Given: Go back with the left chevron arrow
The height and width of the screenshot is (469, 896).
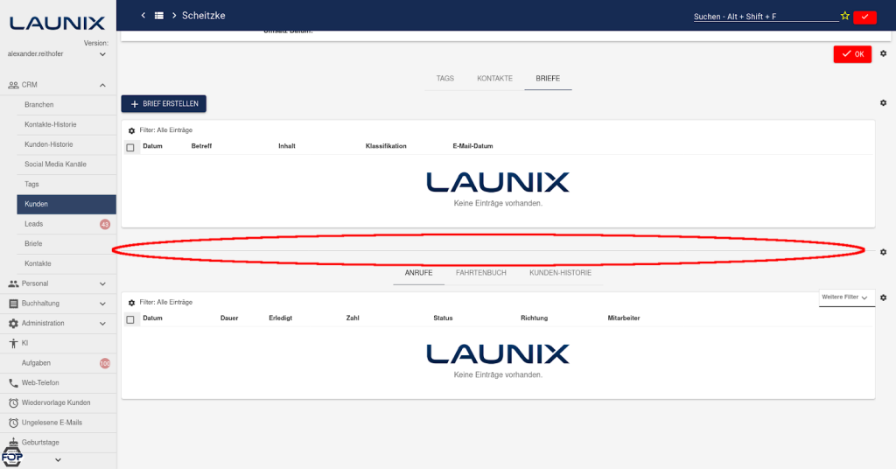Looking at the screenshot, I should [143, 16].
